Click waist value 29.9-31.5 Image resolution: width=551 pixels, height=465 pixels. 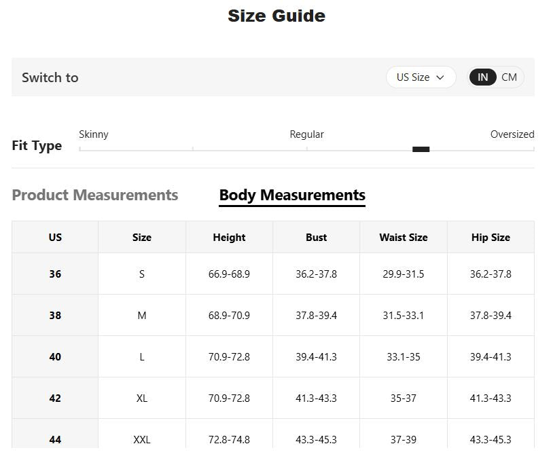404,274
